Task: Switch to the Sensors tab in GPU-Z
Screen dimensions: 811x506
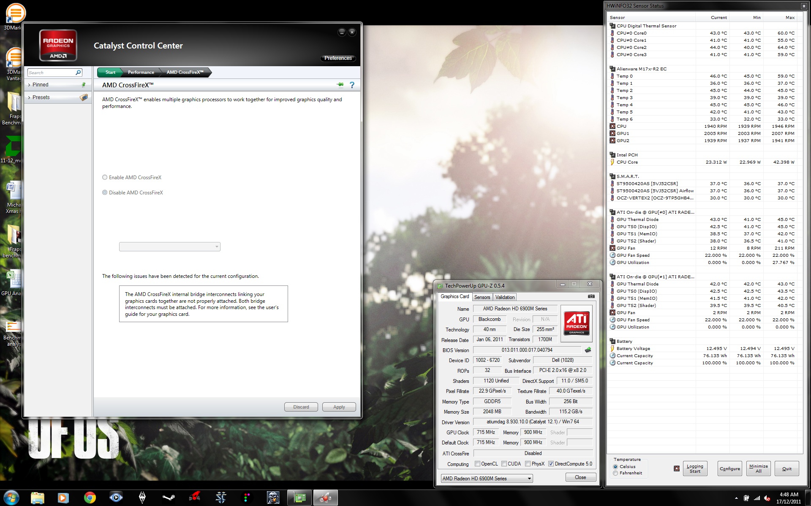Action: point(482,297)
